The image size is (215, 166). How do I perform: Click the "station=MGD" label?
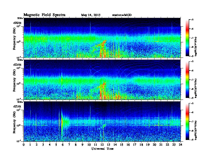pyautogui.click(x=122, y=15)
